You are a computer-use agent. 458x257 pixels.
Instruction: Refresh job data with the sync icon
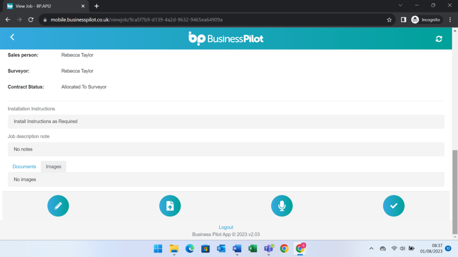439,38
